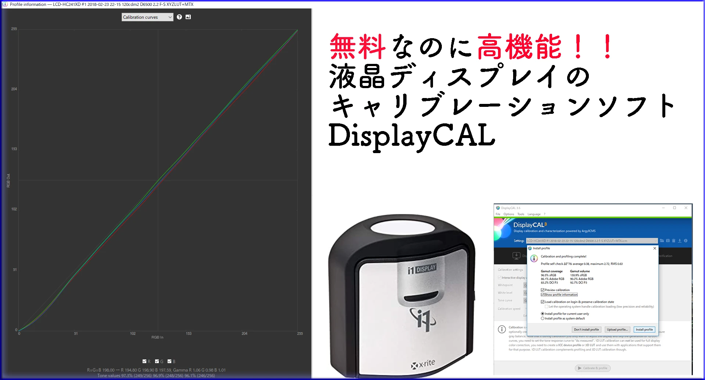705x380 pixels.
Task: Click the Calibrate & profile button
Action: coord(593,368)
